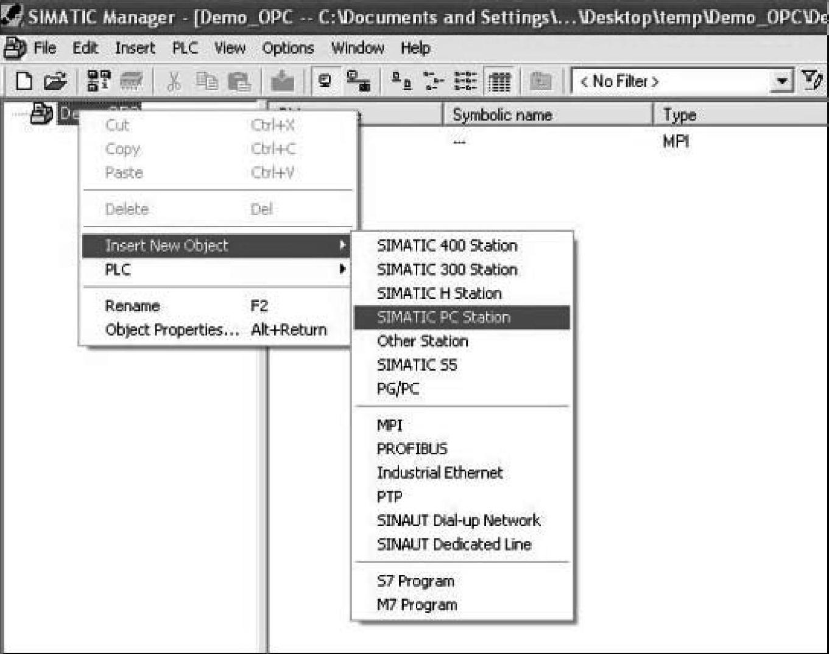Screen dimensions: 829x654
Task: Click the Download toolbar icon
Action: (x=282, y=81)
